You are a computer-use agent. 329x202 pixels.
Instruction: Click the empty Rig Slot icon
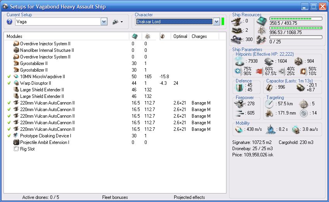coord(16,149)
